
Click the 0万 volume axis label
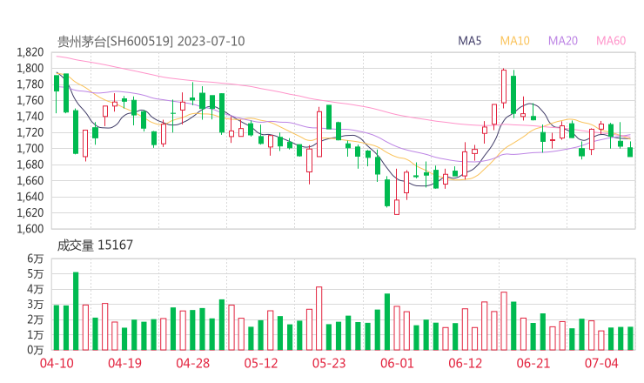pos(36,350)
